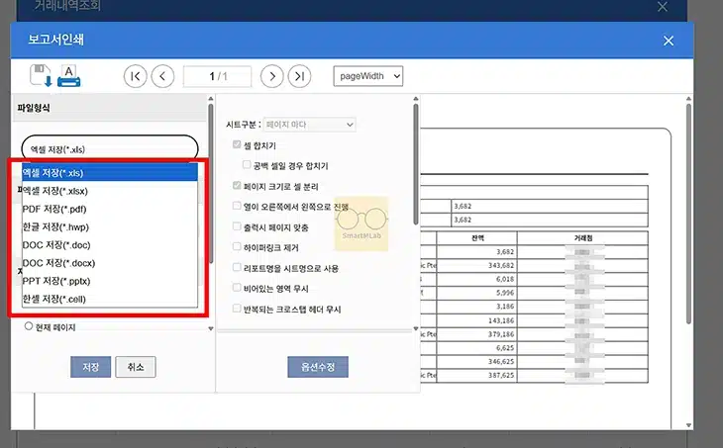Go to next page button
The width and height of the screenshot is (723, 448).
pos(272,76)
